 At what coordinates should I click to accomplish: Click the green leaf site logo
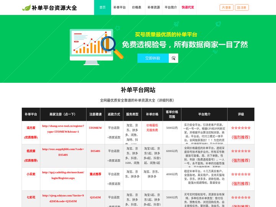26,8
